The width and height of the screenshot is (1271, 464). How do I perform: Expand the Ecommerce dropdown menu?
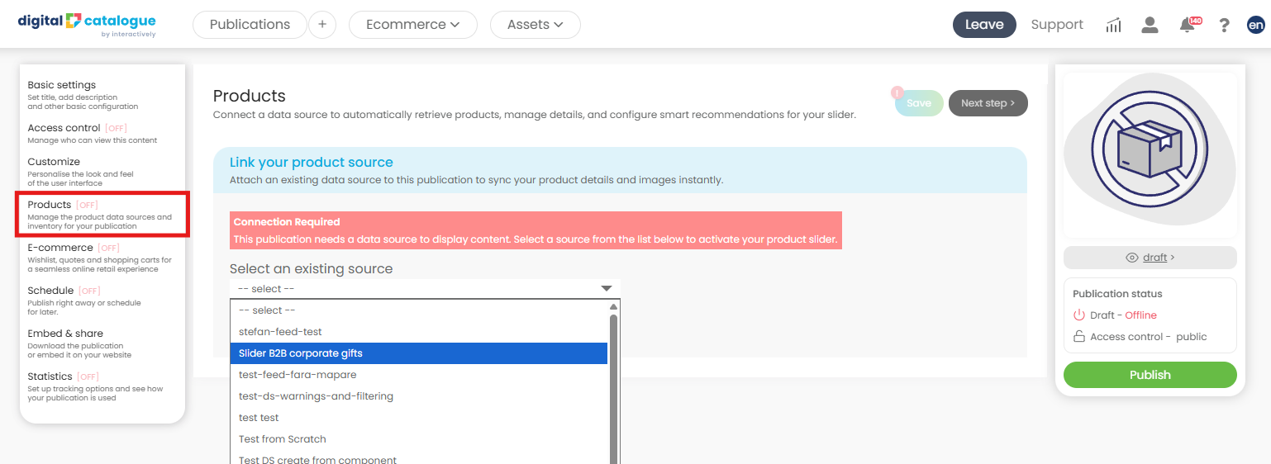(412, 25)
